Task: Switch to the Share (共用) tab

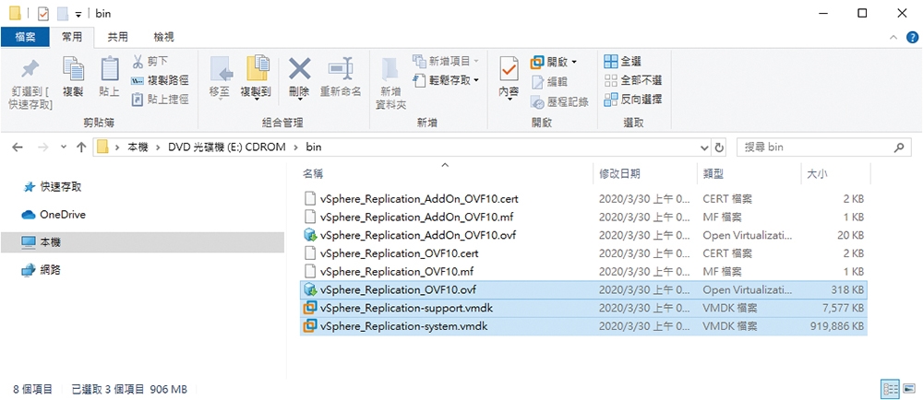Action: tap(117, 37)
